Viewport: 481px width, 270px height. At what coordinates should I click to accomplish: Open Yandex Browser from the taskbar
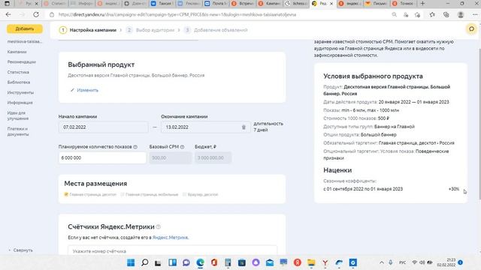[x=325, y=262]
